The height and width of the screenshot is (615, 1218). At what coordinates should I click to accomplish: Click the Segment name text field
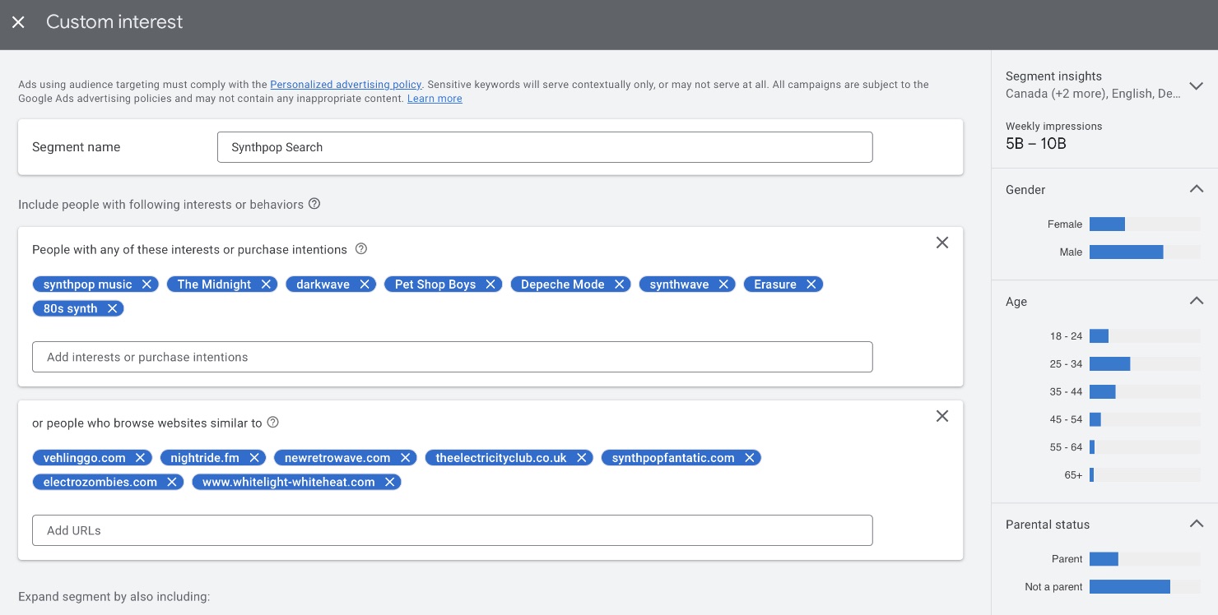544,147
